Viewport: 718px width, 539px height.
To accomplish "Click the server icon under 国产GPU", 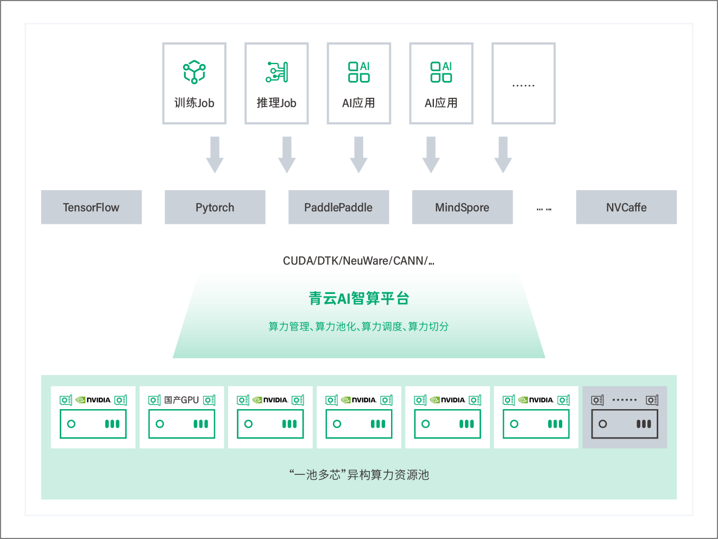I will pyautogui.click(x=181, y=424).
